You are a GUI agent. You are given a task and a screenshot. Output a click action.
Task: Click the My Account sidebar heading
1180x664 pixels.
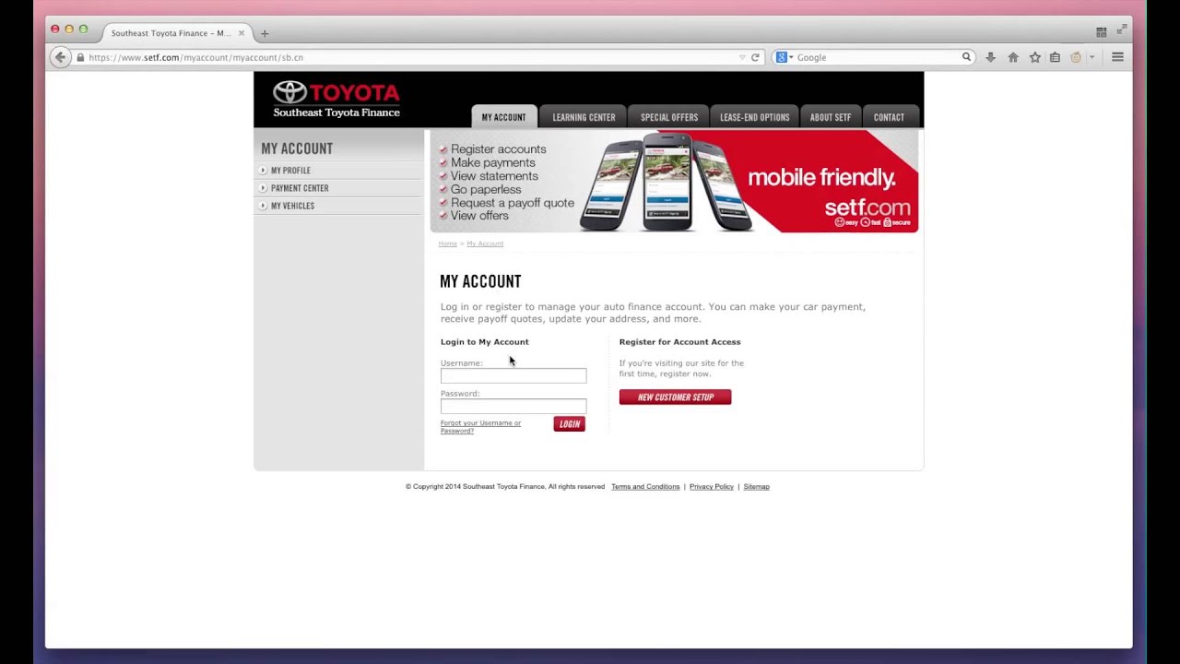[297, 148]
